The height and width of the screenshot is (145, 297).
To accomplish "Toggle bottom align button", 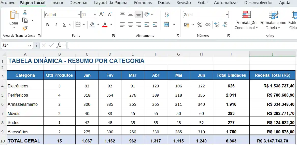I will (139, 15).
